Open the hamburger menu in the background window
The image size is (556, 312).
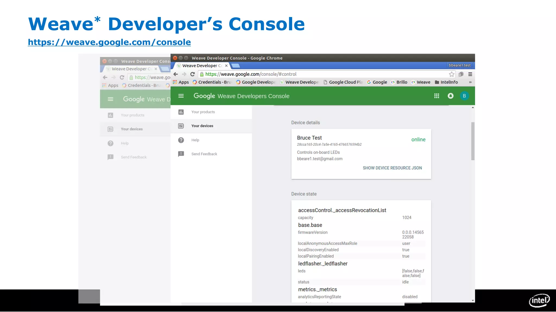coord(110,99)
